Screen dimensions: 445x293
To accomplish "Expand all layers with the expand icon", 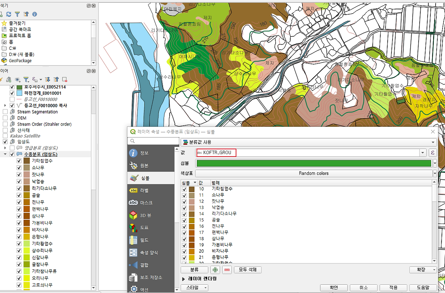I will tap(48, 79).
